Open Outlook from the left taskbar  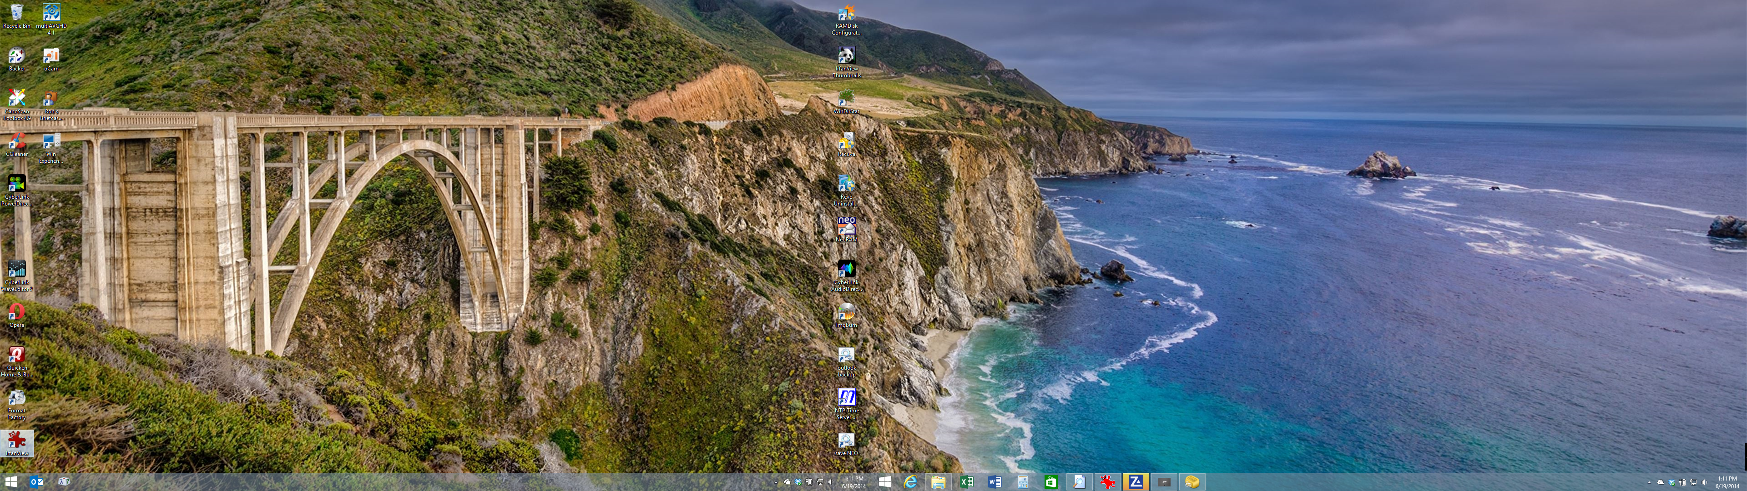click(36, 481)
